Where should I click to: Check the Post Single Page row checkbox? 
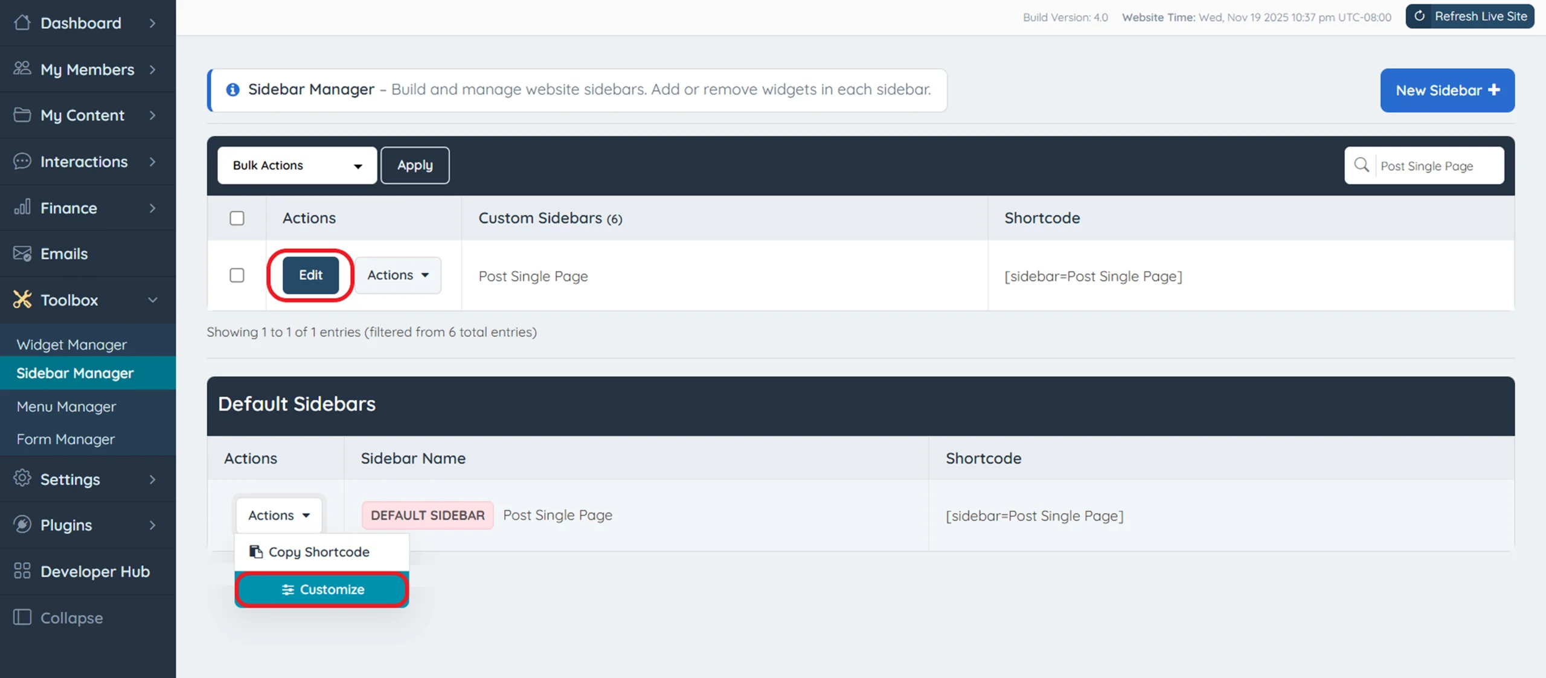[237, 275]
